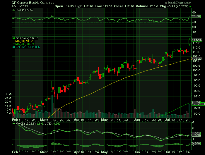Click the 84.74 MA(200) axis tag

point(196,102)
